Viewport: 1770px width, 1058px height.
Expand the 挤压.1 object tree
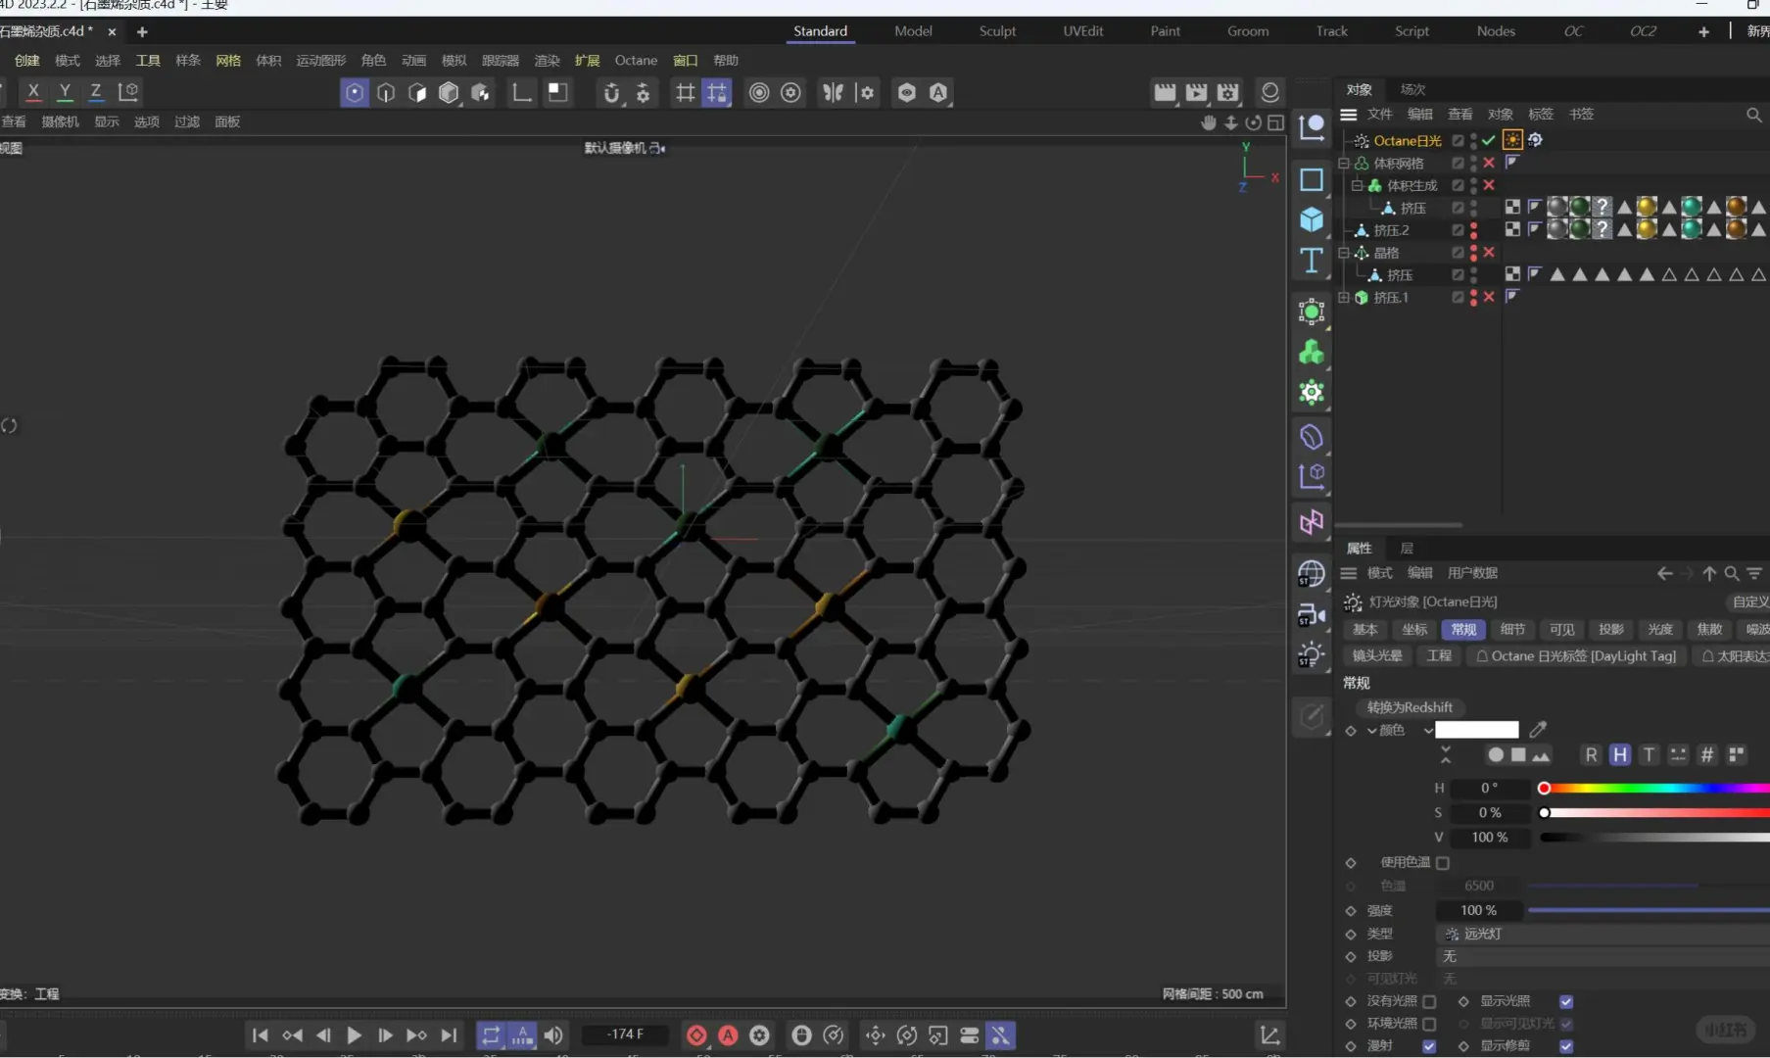pyautogui.click(x=1344, y=298)
